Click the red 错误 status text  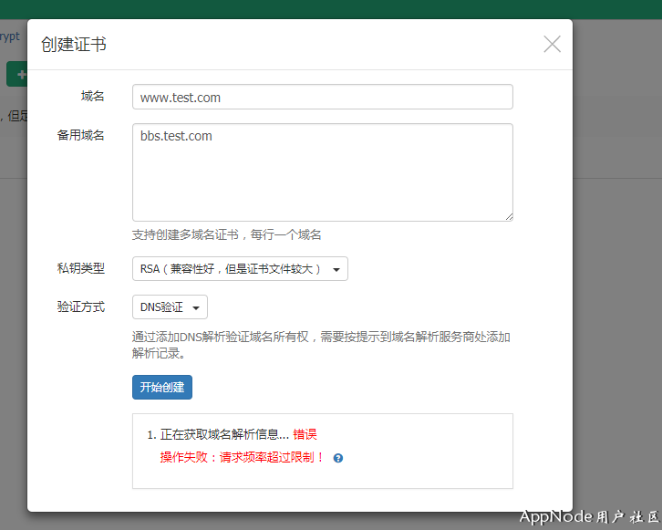tap(305, 434)
